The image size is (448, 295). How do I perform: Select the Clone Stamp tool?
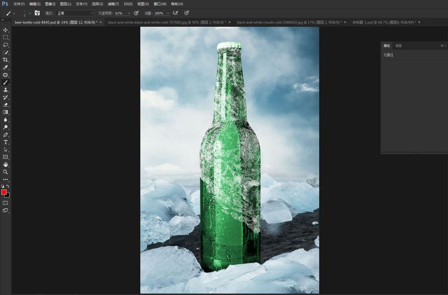(6, 90)
